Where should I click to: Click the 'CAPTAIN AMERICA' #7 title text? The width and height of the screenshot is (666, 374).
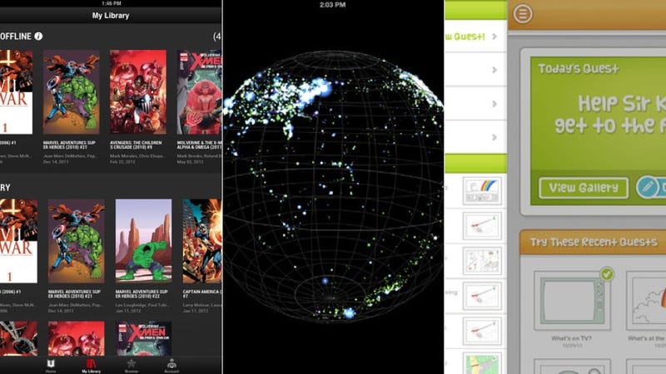pyautogui.click(x=201, y=294)
